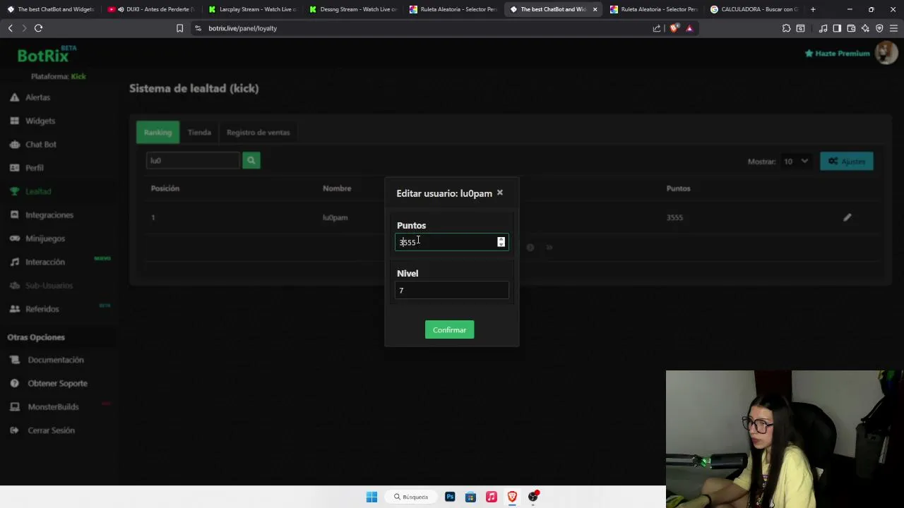
Task: Click the Perfil card icon in sidebar
Action: pos(14,168)
